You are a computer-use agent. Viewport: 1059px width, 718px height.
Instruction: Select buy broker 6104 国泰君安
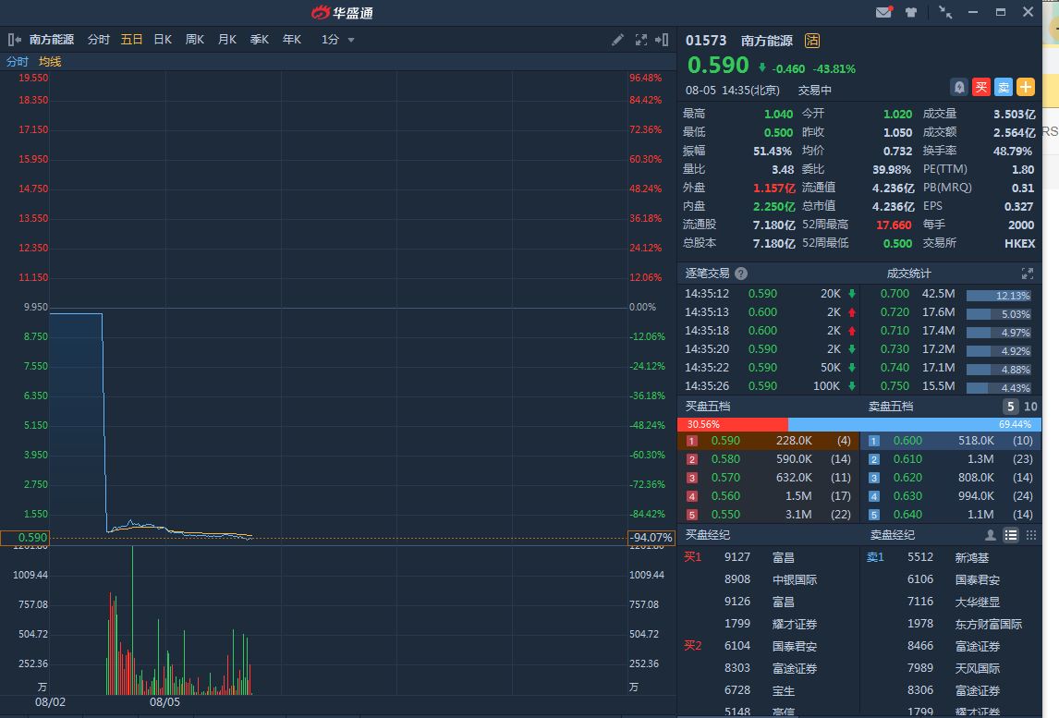pos(770,647)
